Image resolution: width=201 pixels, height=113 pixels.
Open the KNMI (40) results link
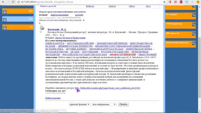pyautogui.click(x=90, y=6)
